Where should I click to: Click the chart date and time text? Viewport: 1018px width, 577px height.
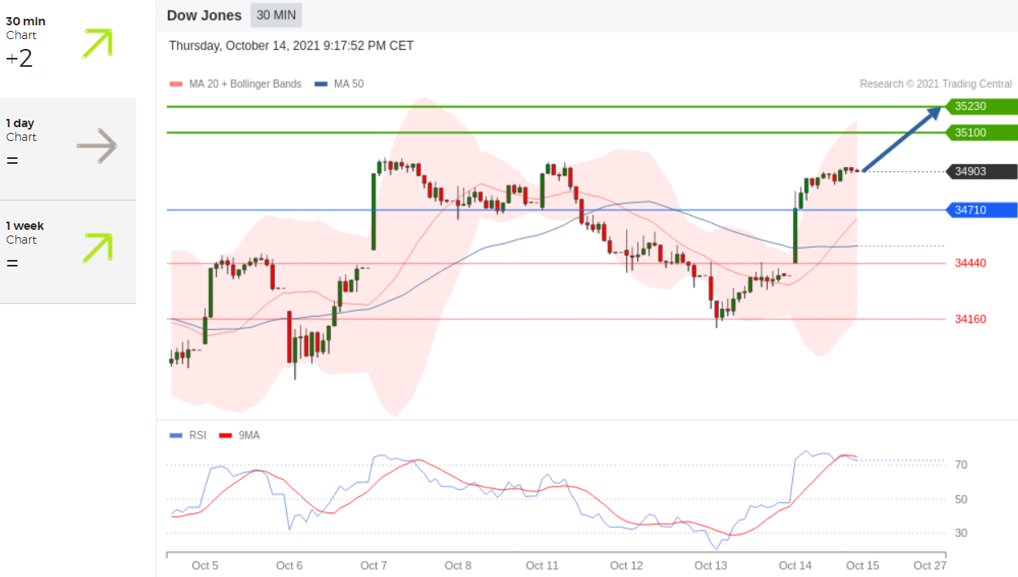291,46
